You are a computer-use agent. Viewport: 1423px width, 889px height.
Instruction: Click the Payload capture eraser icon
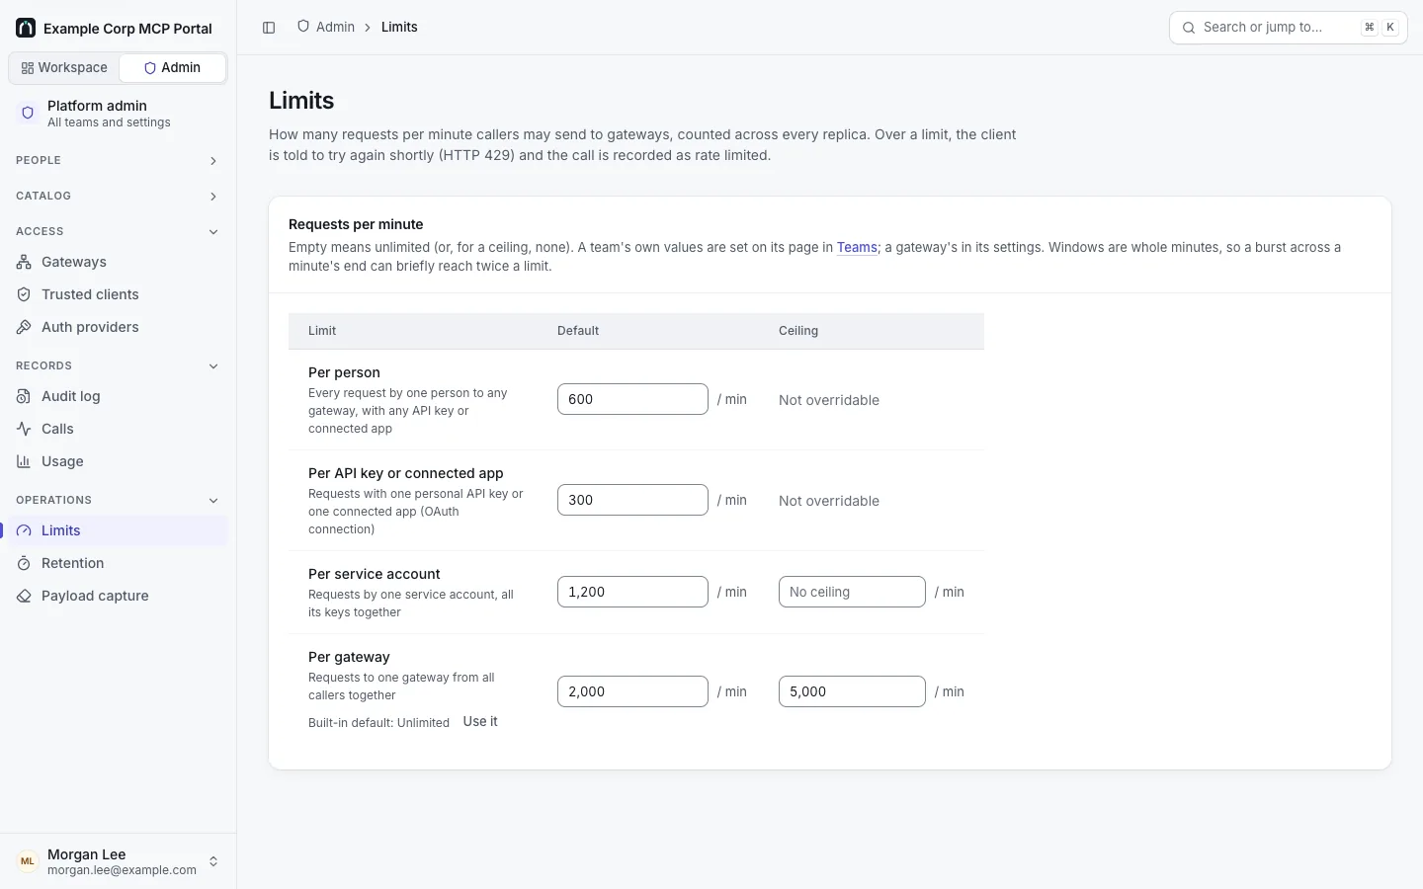pyautogui.click(x=24, y=596)
